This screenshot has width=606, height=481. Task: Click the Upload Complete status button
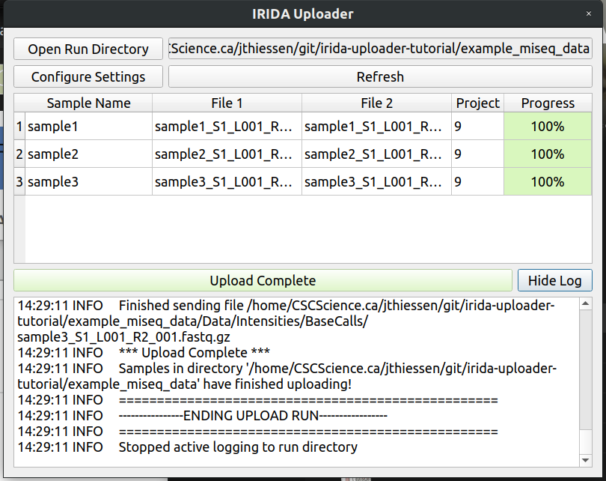pyautogui.click(x=263, y=280)
